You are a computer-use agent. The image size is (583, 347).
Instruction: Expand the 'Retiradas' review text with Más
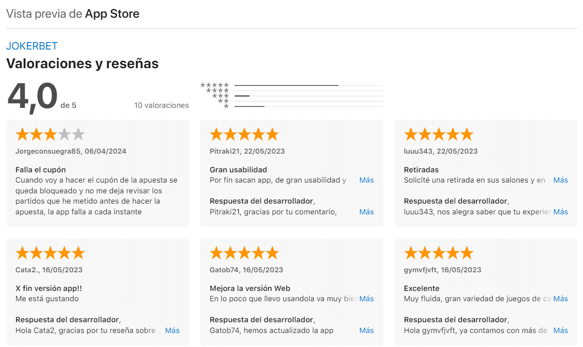click(x=561, y=180)
